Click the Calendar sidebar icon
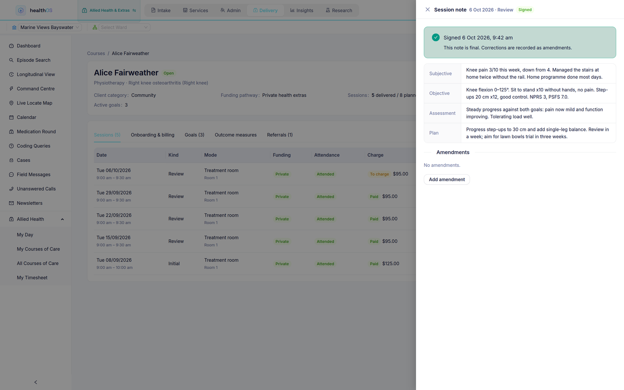The height and width of the screenshot is (390, 624). [x=11, y=117]
